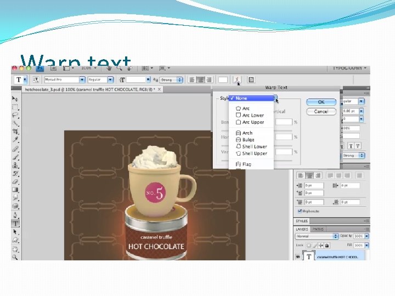Select the Eyedropper tool
Viewport: 395px width, 296px height.
point(15,140)
